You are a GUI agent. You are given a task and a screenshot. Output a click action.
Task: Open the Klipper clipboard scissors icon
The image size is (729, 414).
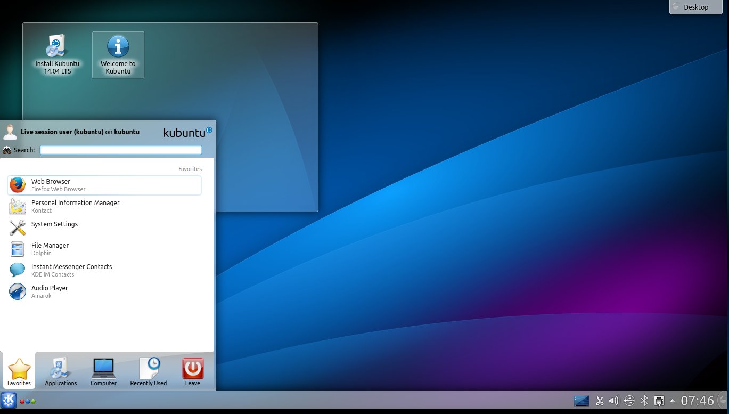click(x=600, y=401)
